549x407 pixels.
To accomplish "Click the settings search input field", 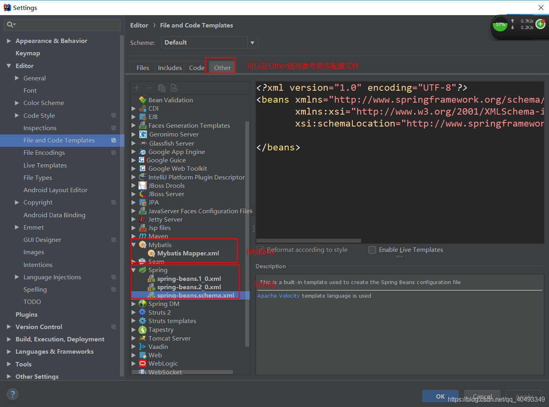I will [x=62, y=25].
